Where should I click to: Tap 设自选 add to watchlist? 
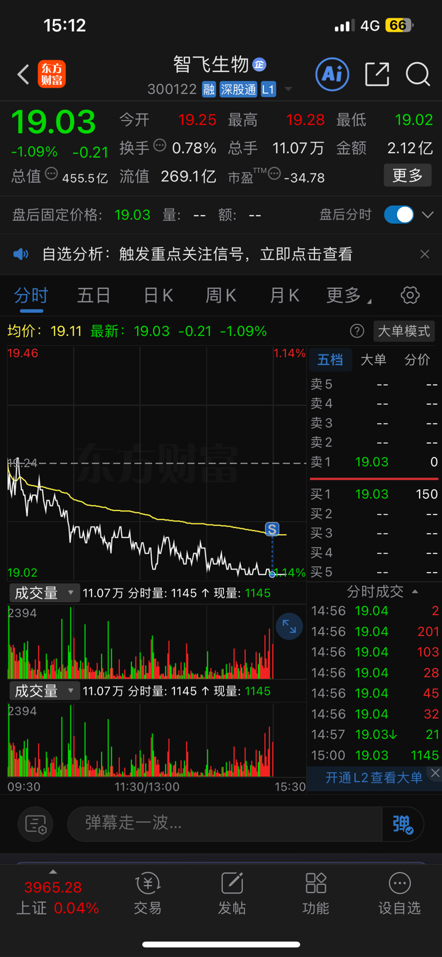[399, 894]
